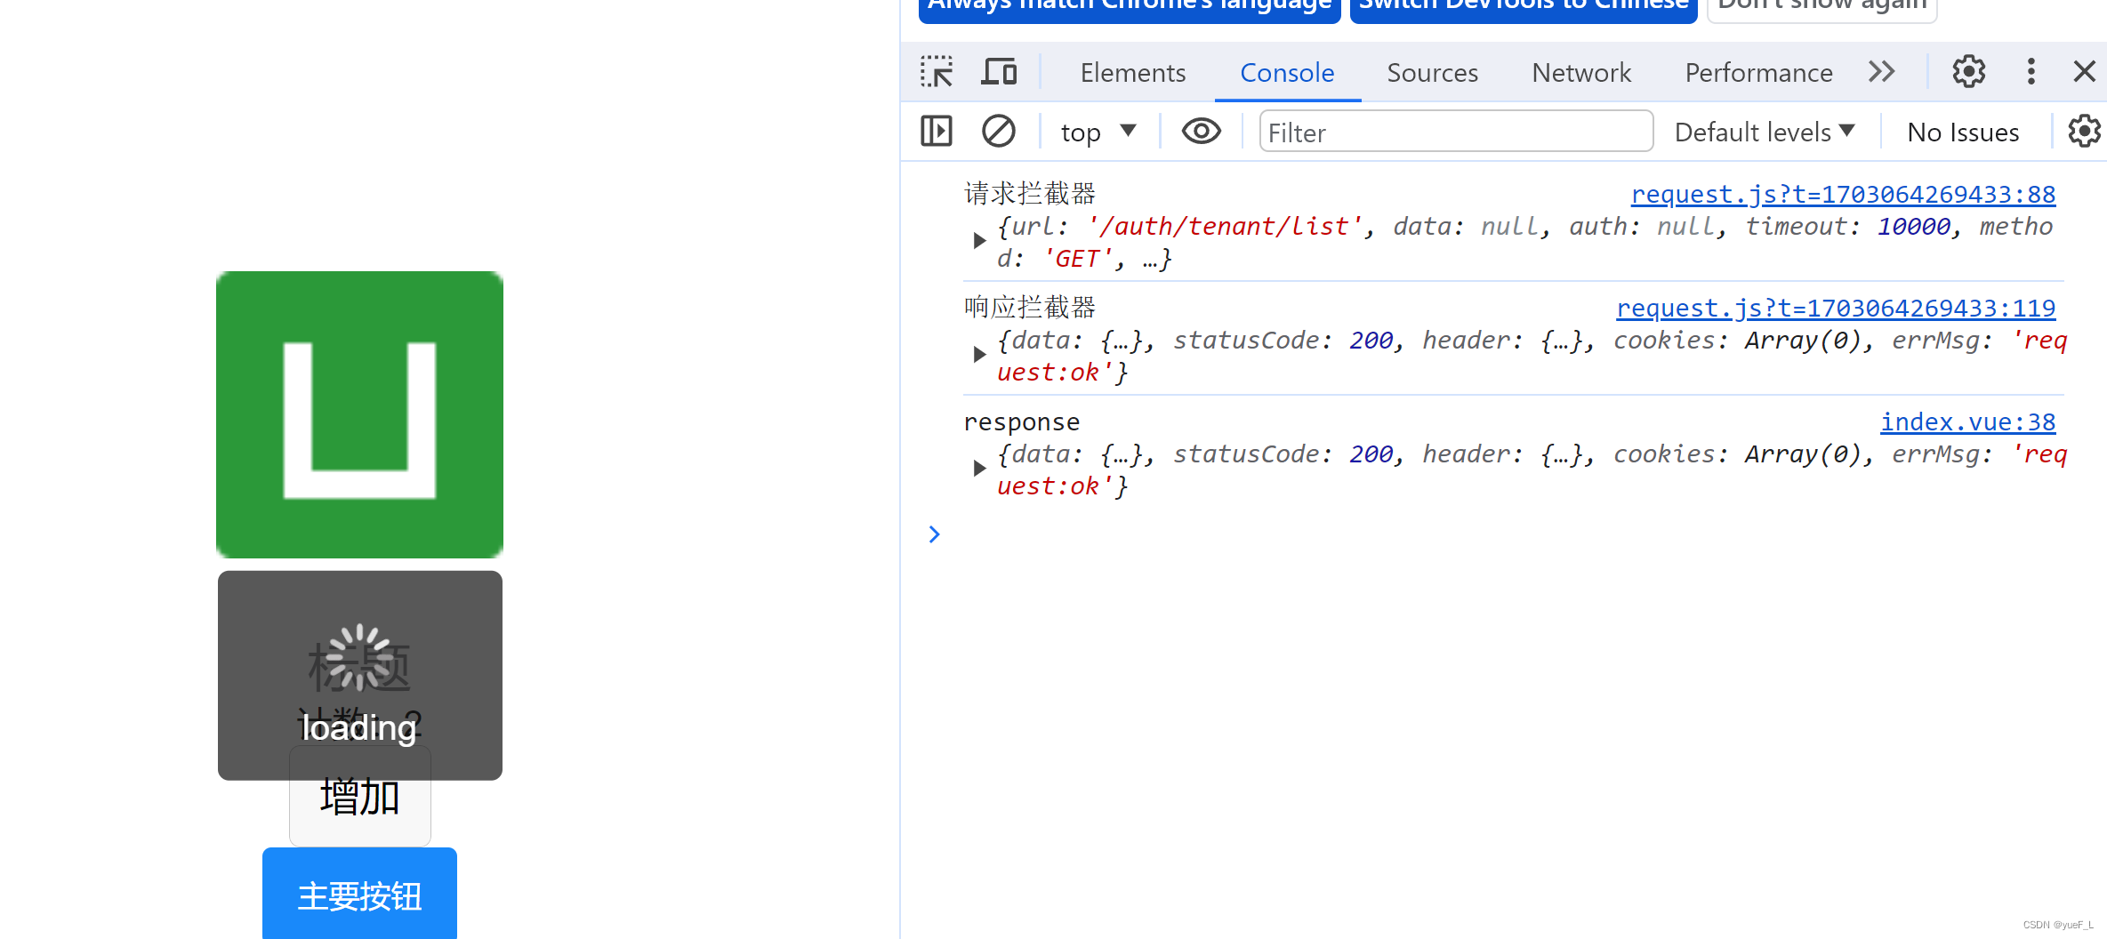This screenshot has height=939, width=2107.
Task: Click the 请求拦截器 log label
Action: coord(1029,194)
